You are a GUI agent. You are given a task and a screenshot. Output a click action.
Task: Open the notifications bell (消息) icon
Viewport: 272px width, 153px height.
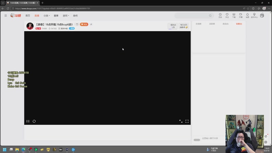[248, 15]
